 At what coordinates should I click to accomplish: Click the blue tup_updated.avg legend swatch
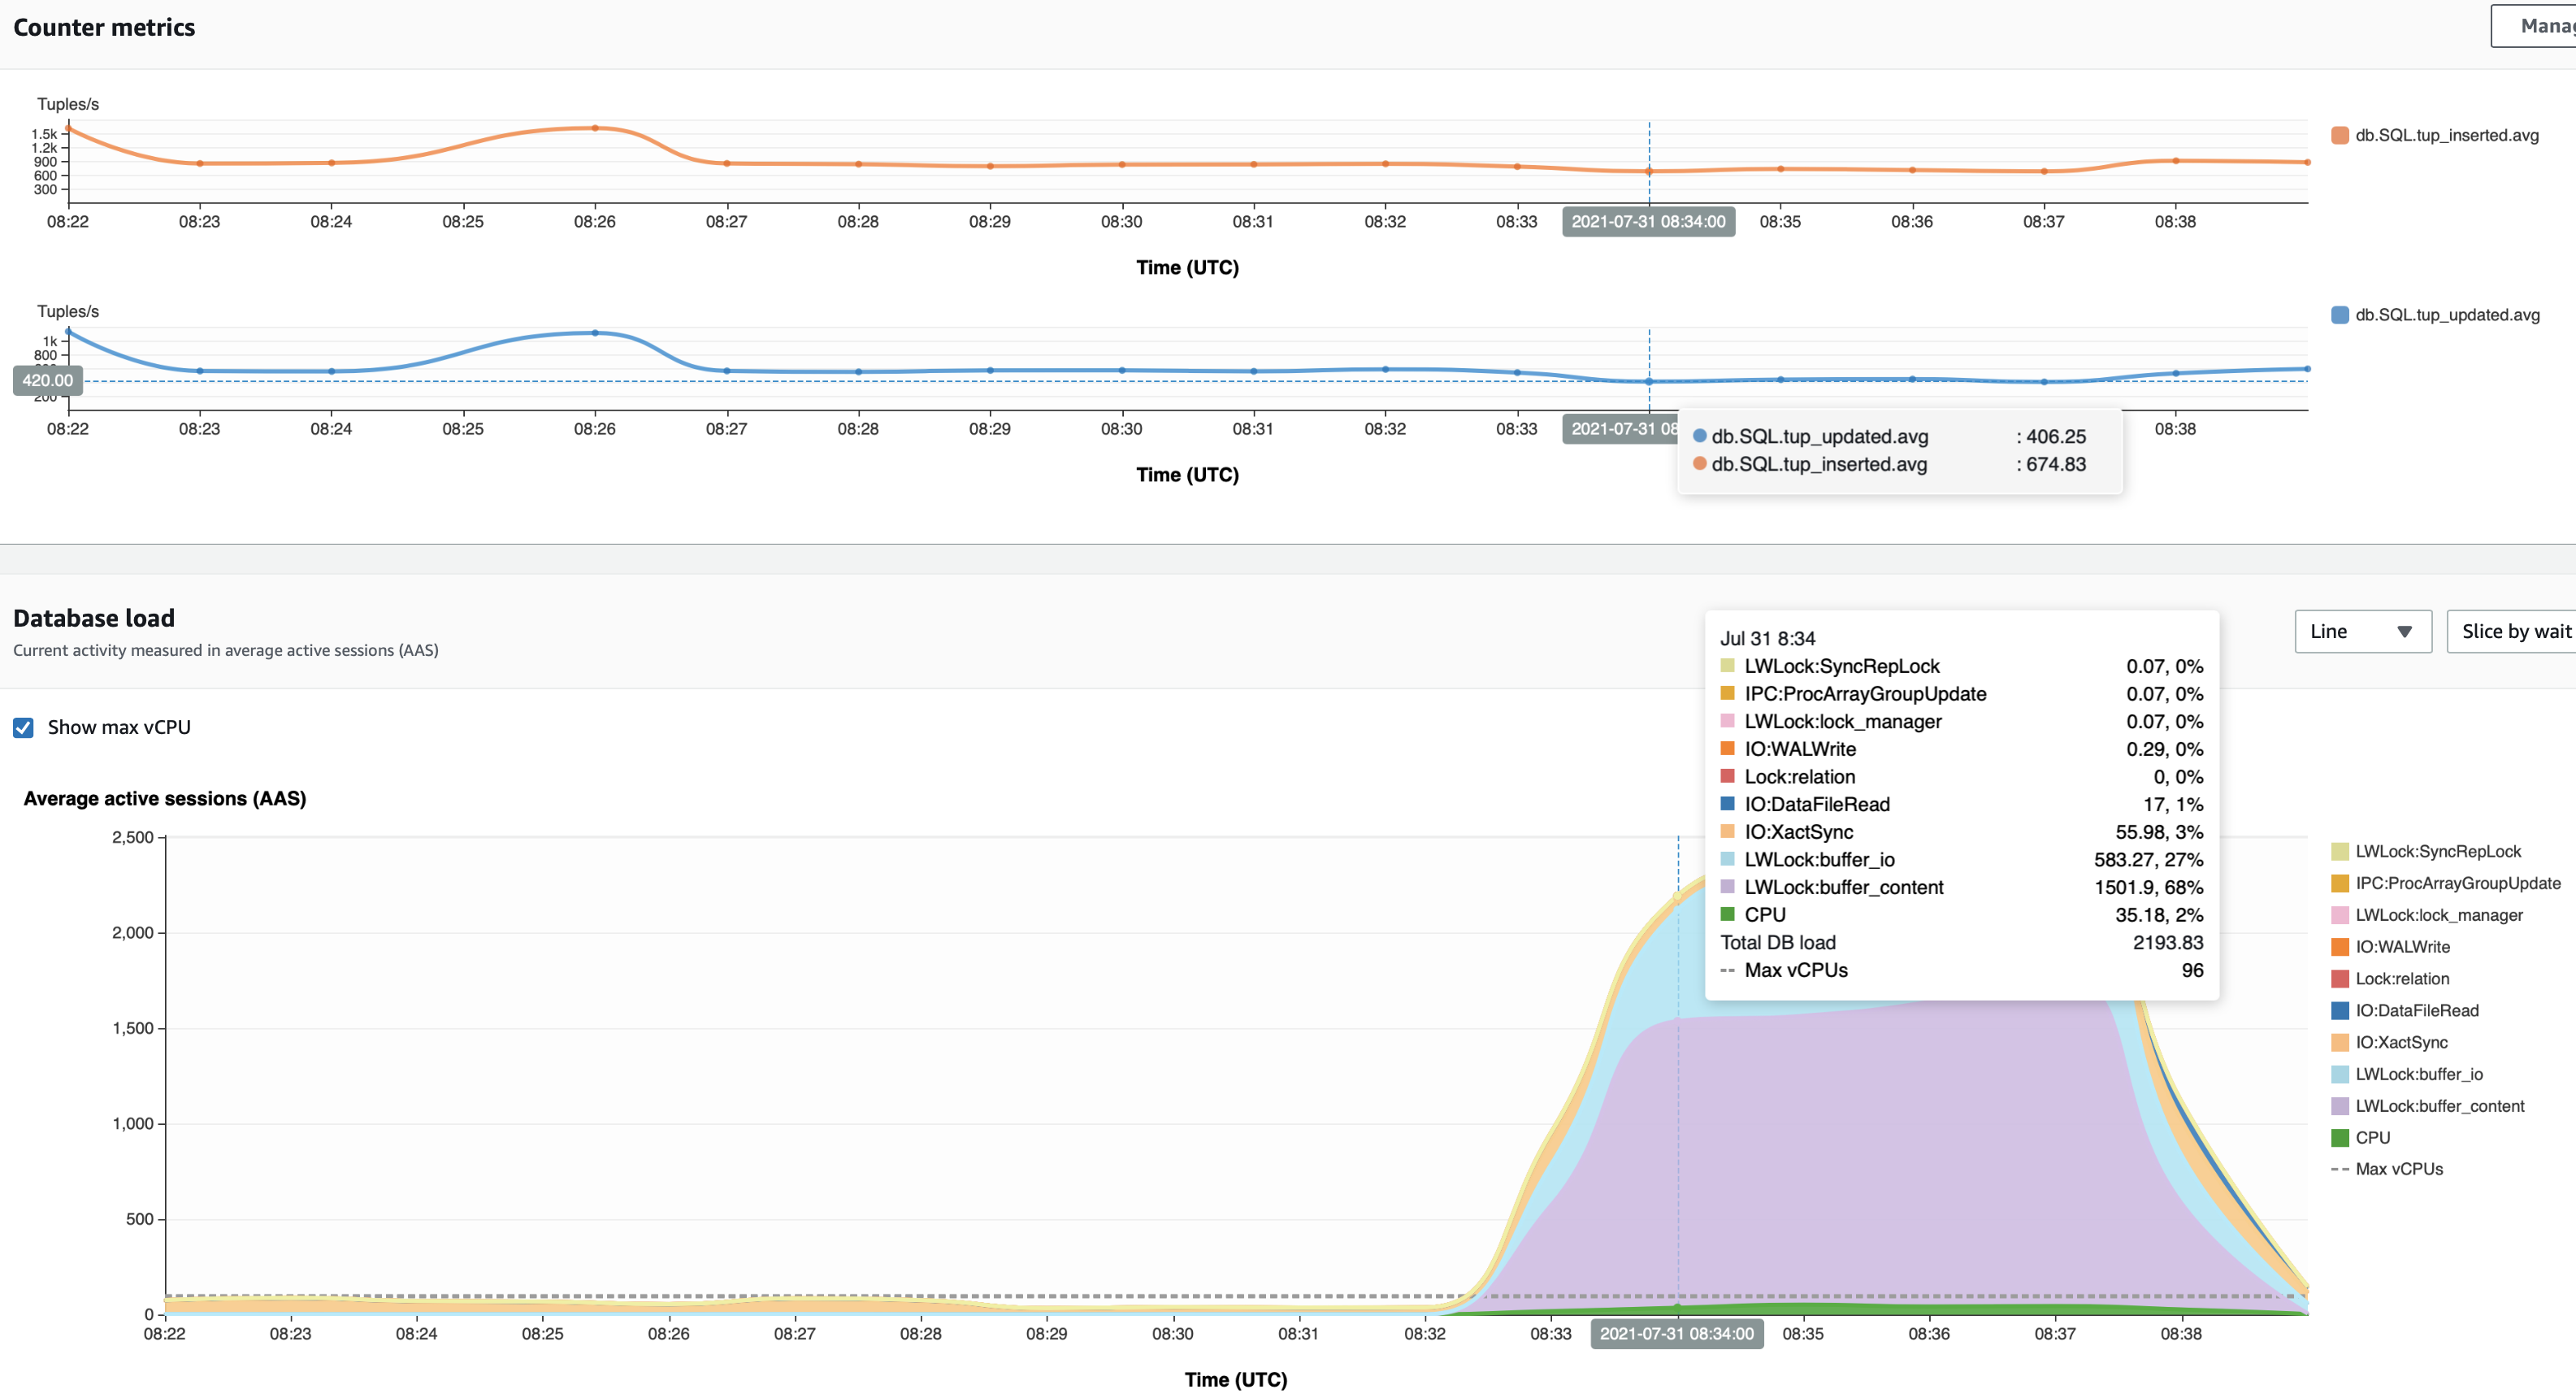click(x=2339, y=315)
